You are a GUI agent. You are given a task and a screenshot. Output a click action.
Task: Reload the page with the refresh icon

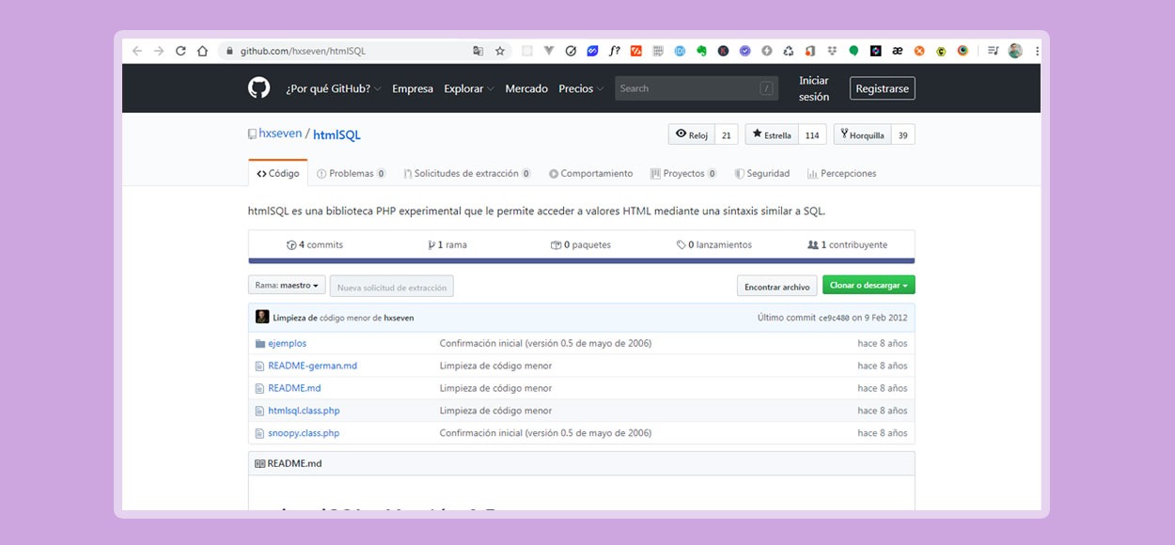pos(180,51)
